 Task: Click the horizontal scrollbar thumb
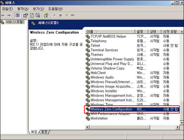pyautogui.click(x=120, y=127)
